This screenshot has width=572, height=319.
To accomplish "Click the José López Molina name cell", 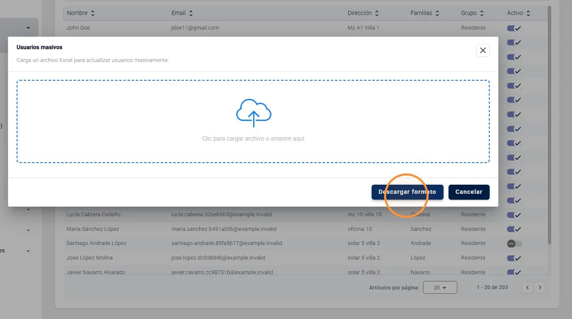I will (x=89, y=258).
